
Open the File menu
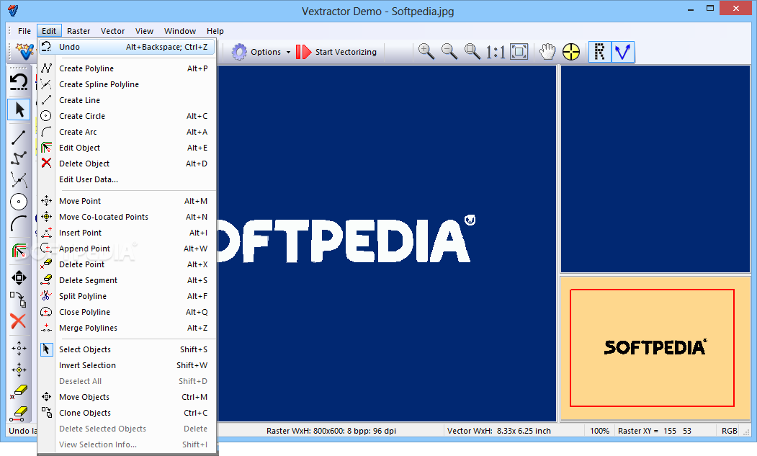(24, 31)
